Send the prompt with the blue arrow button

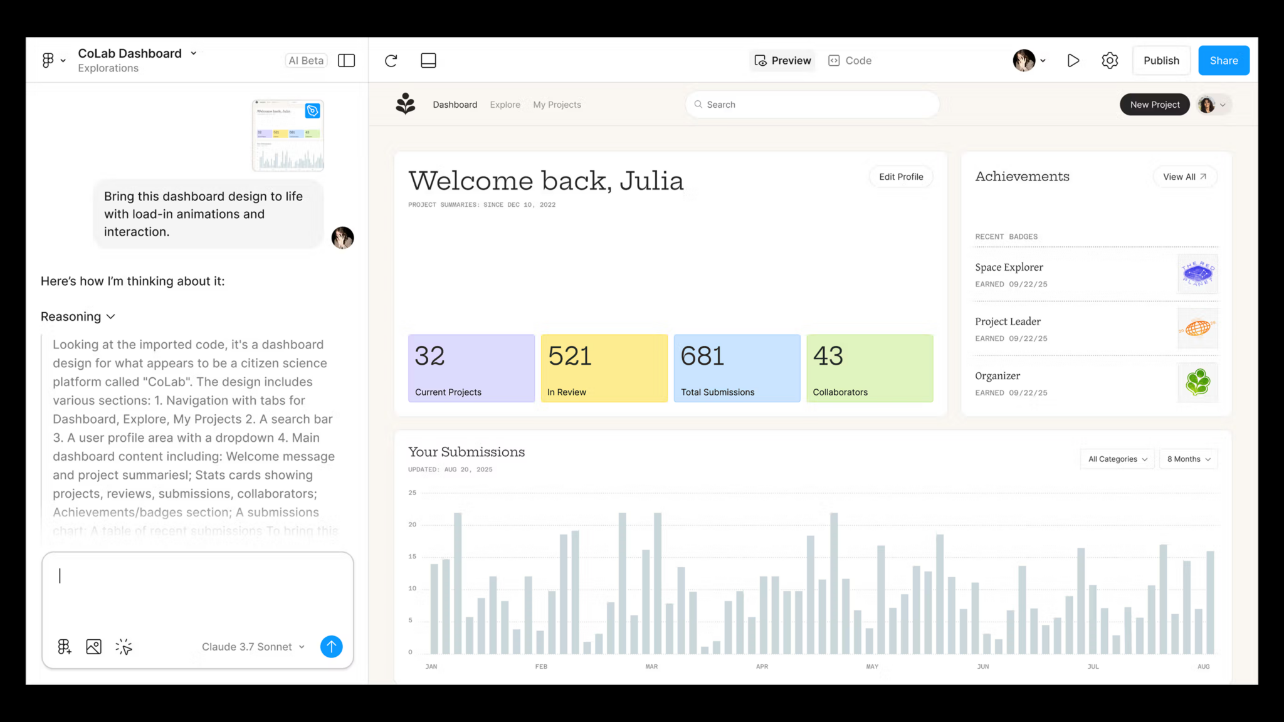click(332, 646)
